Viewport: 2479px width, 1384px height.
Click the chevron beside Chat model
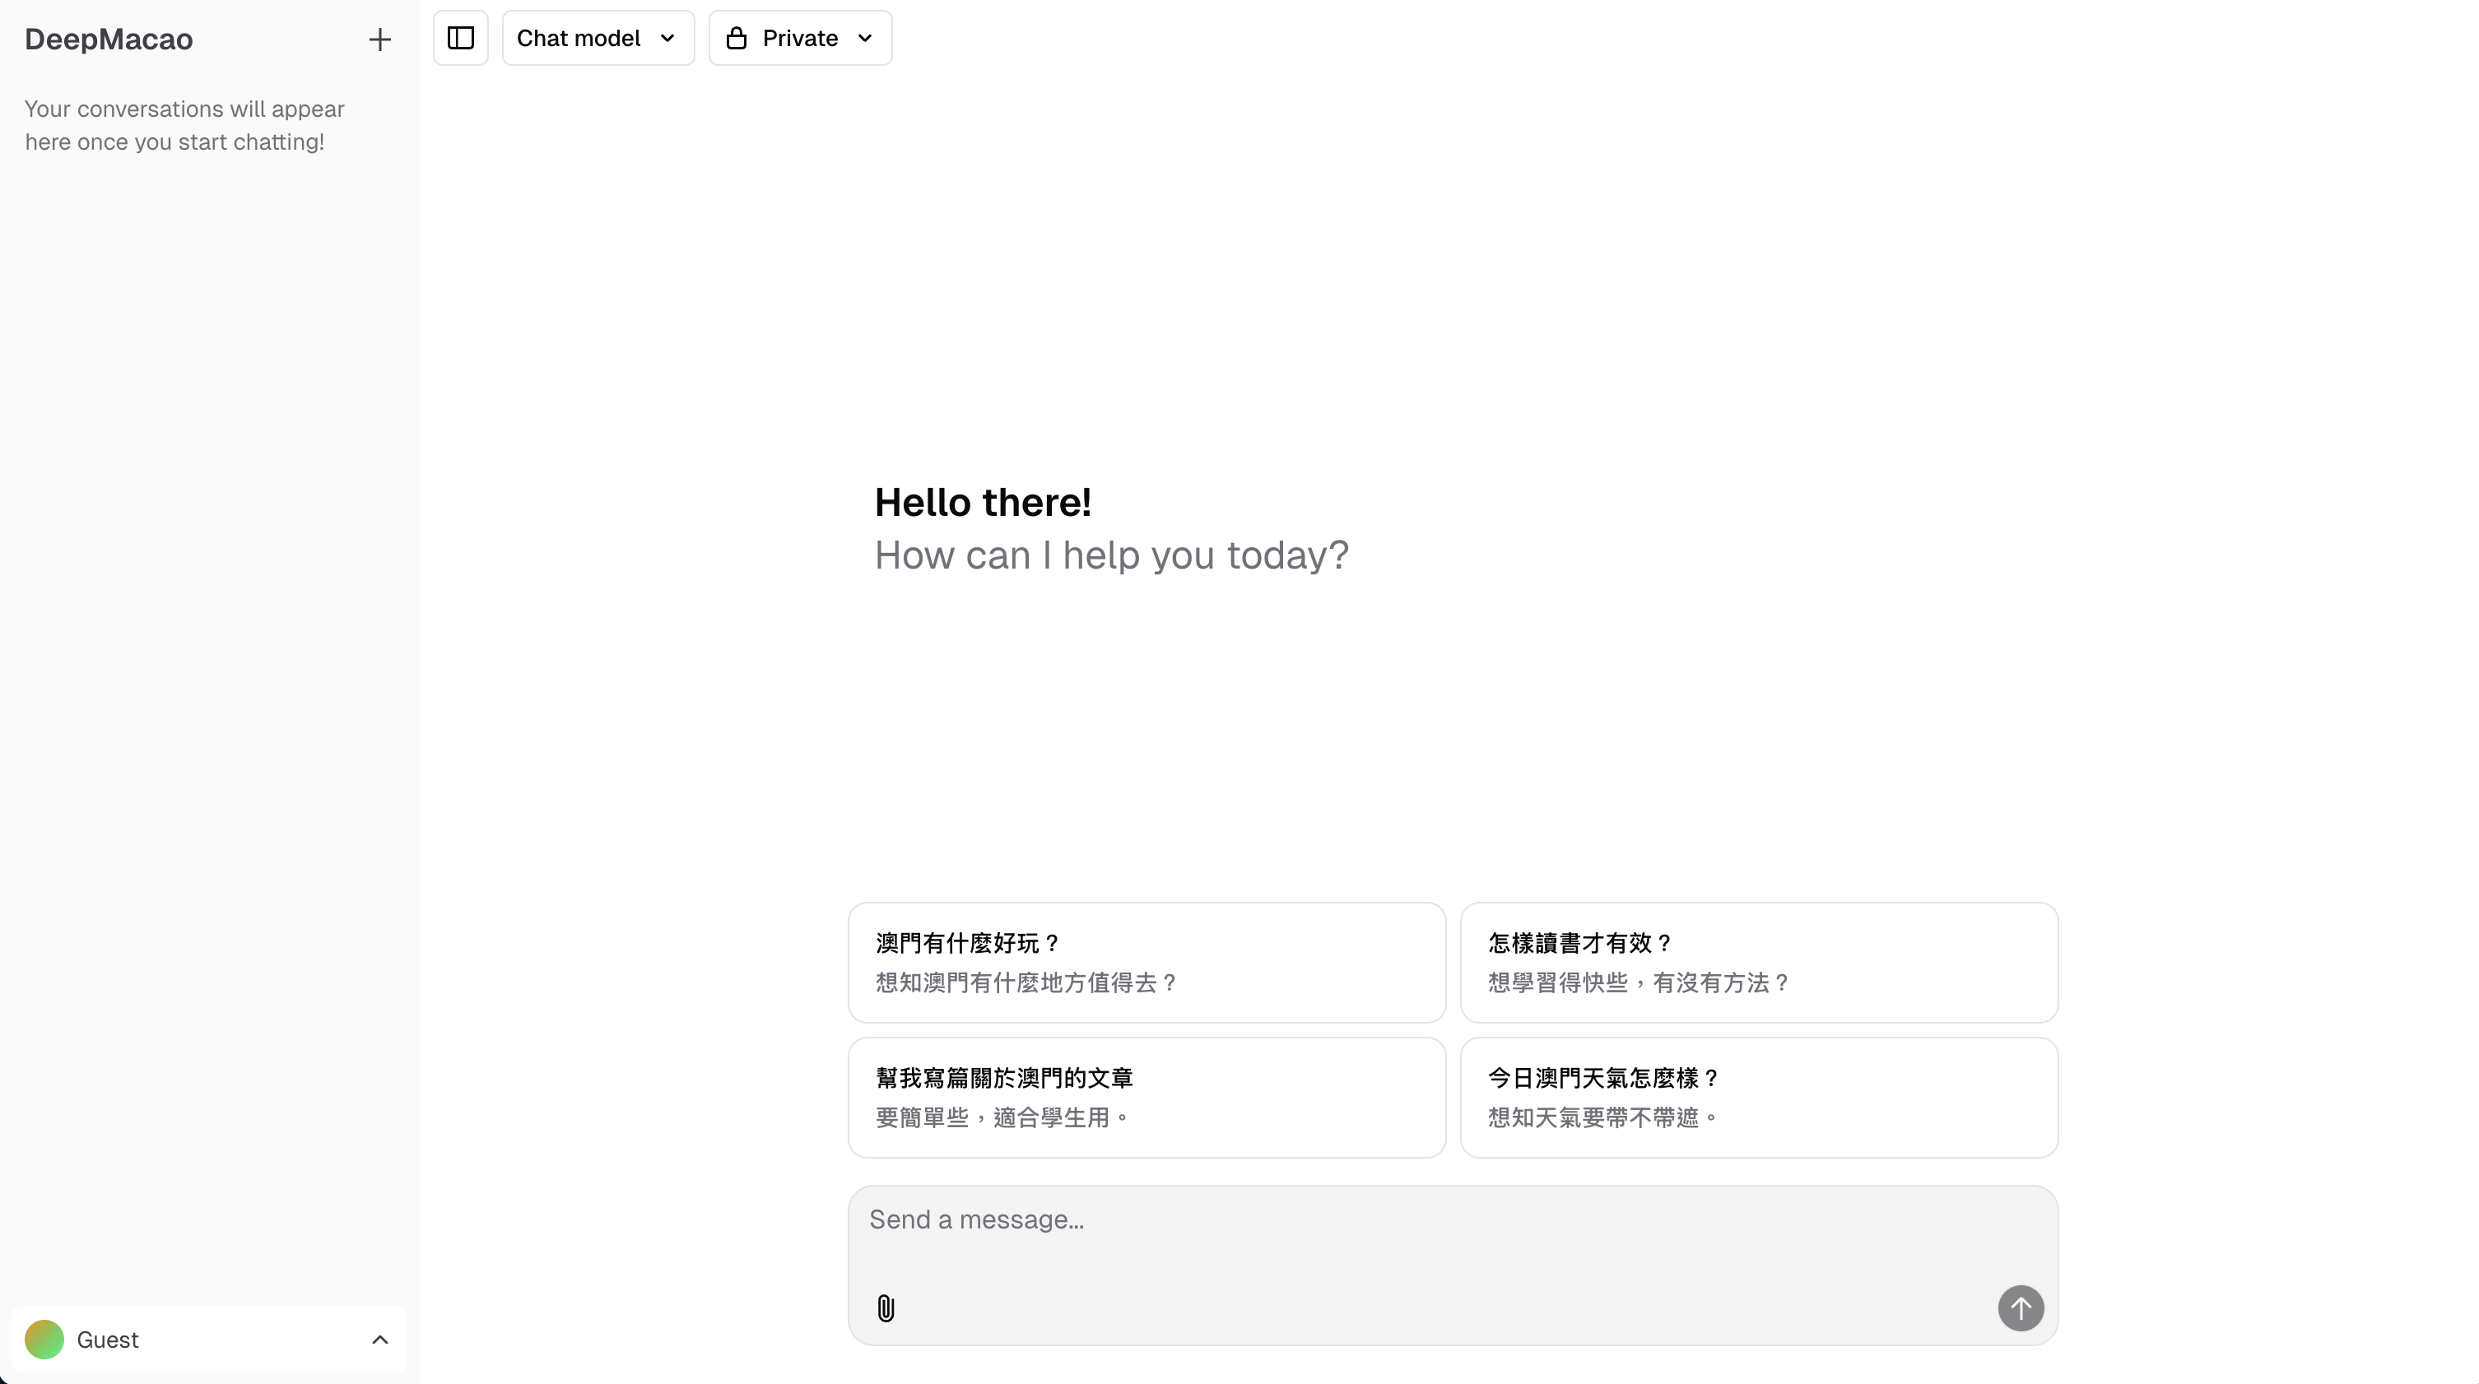[667, 39]
